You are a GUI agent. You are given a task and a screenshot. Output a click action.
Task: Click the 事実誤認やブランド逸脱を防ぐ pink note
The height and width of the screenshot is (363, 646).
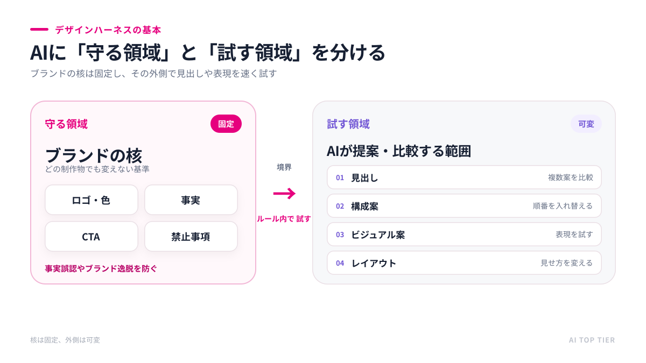[x=101, y=268]
